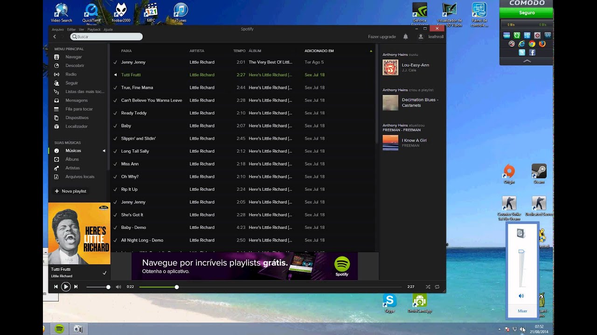Collapse the Comodo widget with bottom chevron
The image size is (597, 335).
[527, 61]
